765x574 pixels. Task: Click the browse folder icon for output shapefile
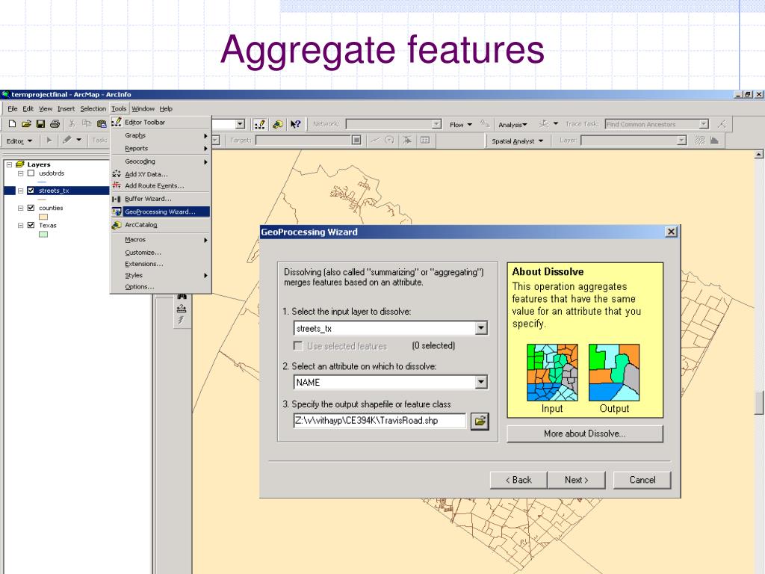[x=480, y=421]
